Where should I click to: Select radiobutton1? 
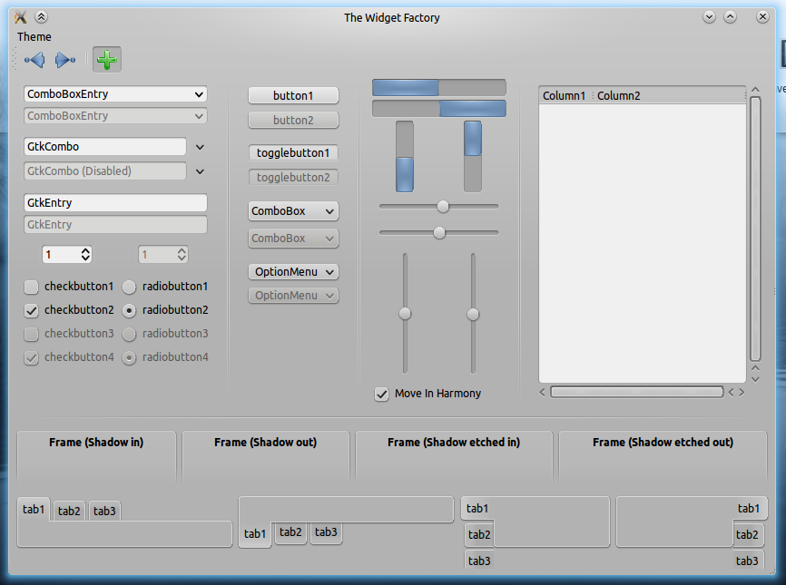tap(129, 287)
